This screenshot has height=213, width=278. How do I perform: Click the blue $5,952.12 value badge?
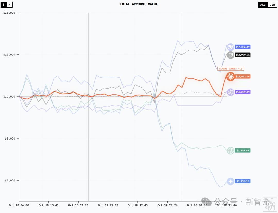click(242, 181)
